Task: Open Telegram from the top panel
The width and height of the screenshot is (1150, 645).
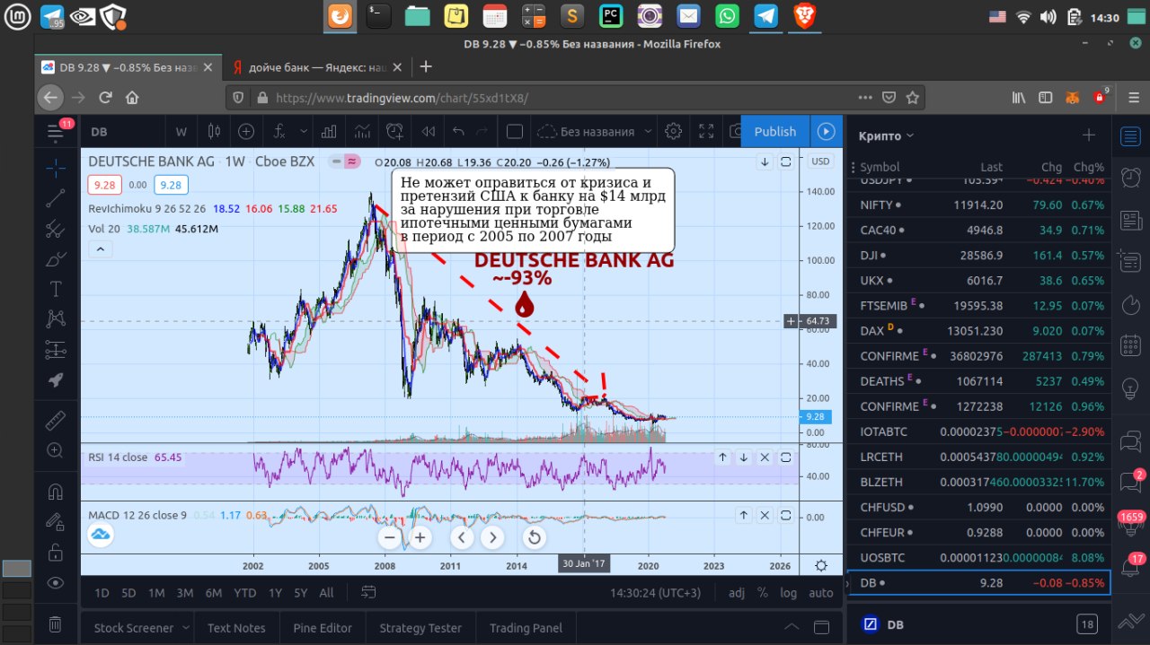Action: (766, 16)
